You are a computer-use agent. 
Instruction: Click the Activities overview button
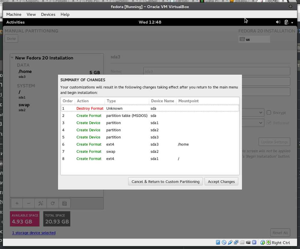pos(15,22)
